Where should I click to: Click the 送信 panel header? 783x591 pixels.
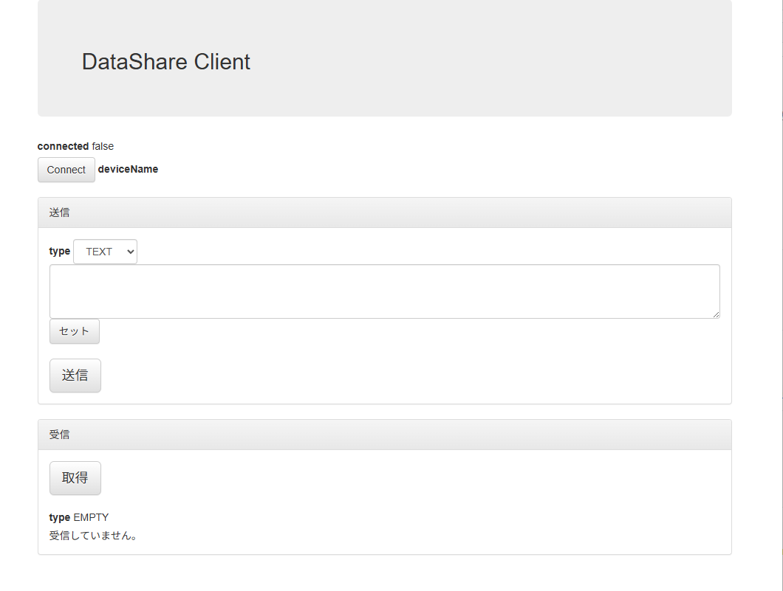[385, 212]
